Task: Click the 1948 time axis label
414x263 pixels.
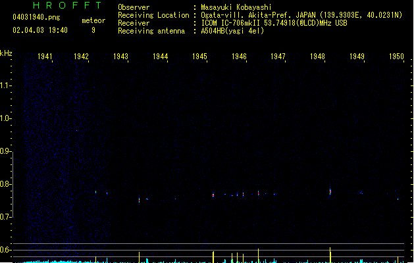Action: tap(317, 57)
